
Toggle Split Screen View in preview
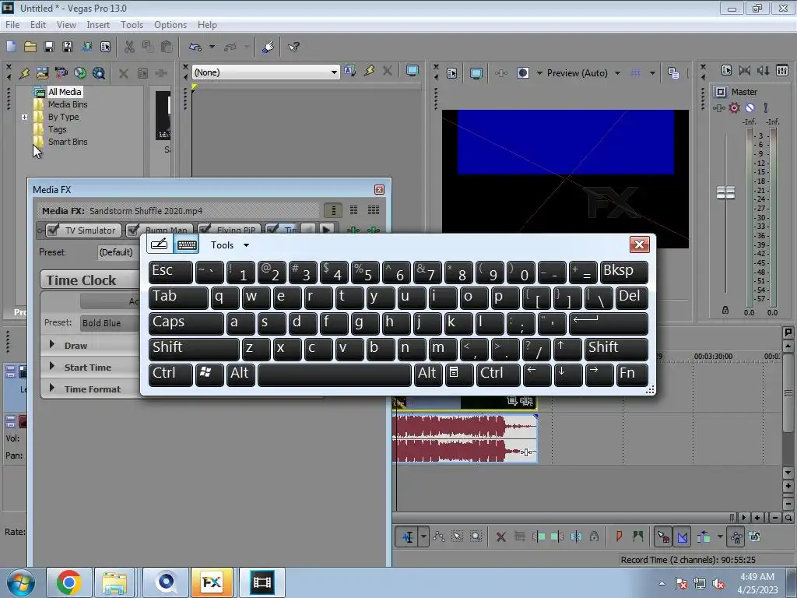point(523,73)
